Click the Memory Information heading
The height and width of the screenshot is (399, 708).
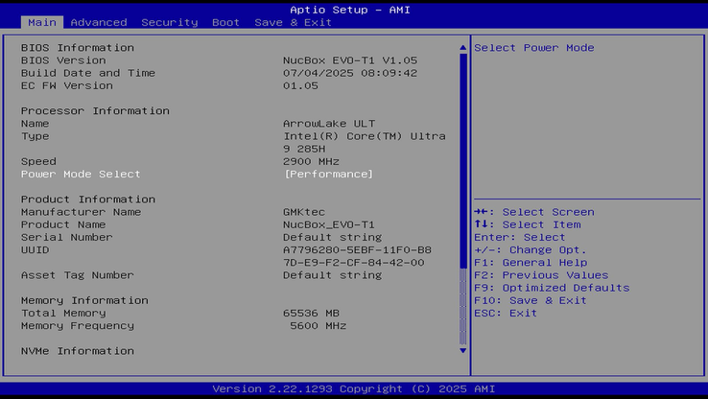tap(84, 300)
